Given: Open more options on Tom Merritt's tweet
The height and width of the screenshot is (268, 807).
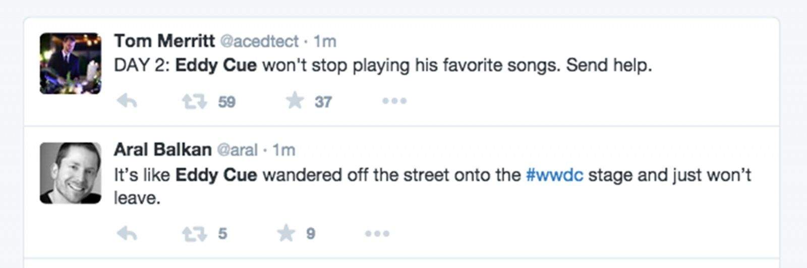Looking at the screenshot, I should (x=394, y=101).
